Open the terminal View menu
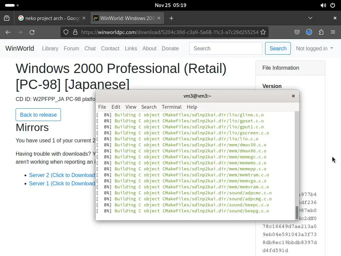341x256 pixels. [x=131, y=107]
